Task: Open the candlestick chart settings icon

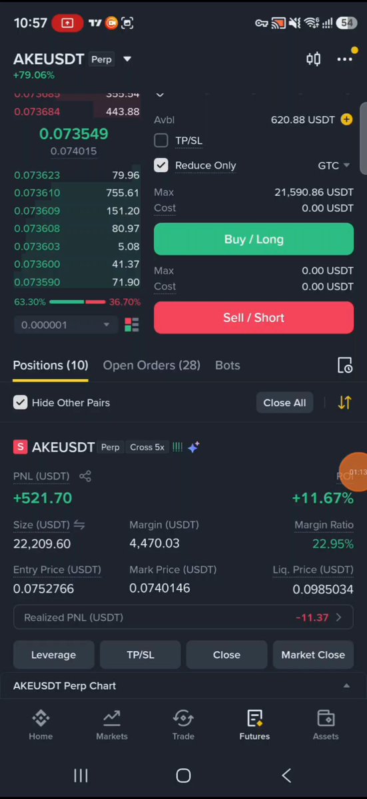Action: coord(313,59)
